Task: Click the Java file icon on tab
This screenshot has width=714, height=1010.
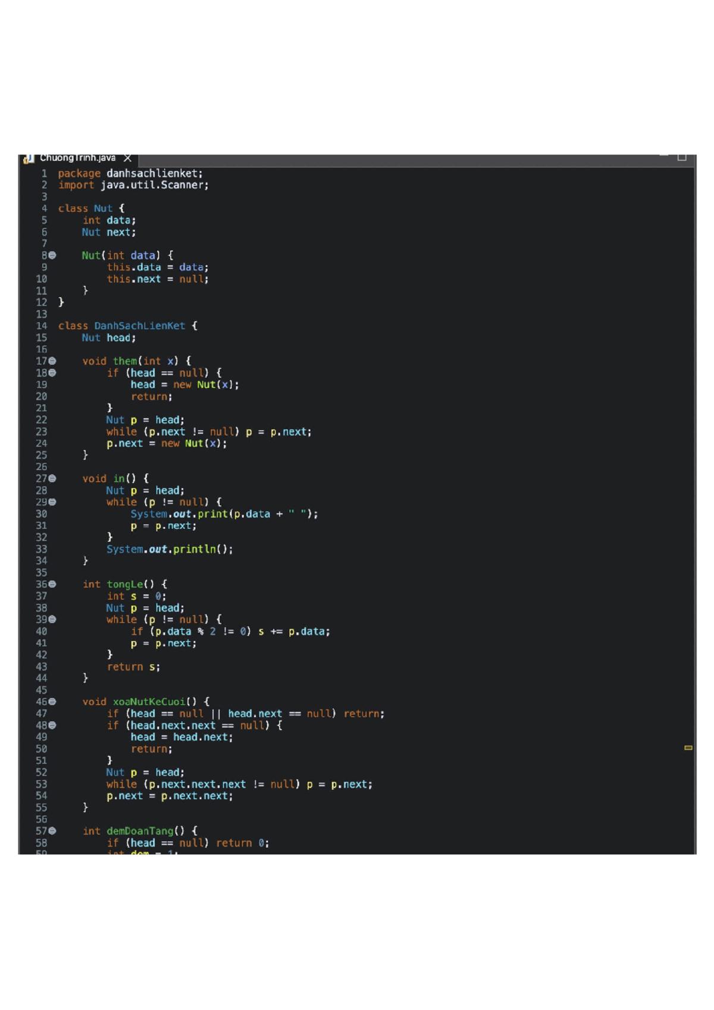Action: (28, 159)
